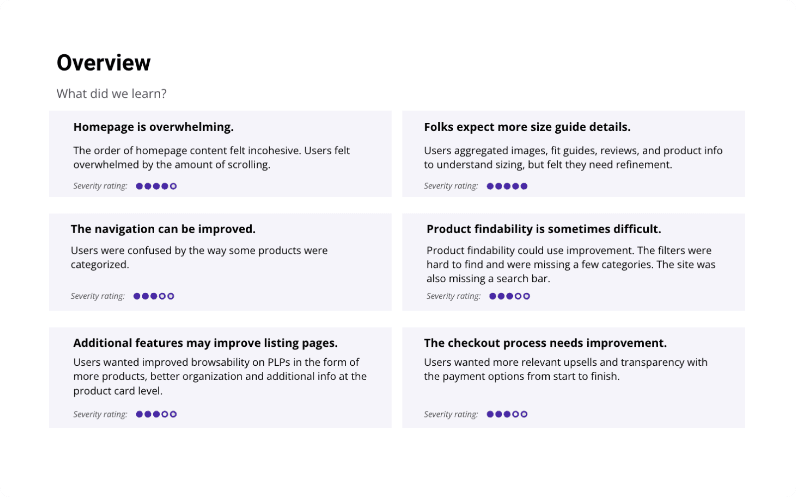Click the checkout process severity rating dots
Viewport: 796px width, 497px height.
point(507,414)
